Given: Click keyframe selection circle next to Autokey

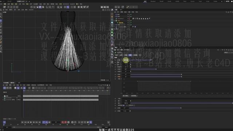Looking at the screenshot, I should (x=68, y=122).
